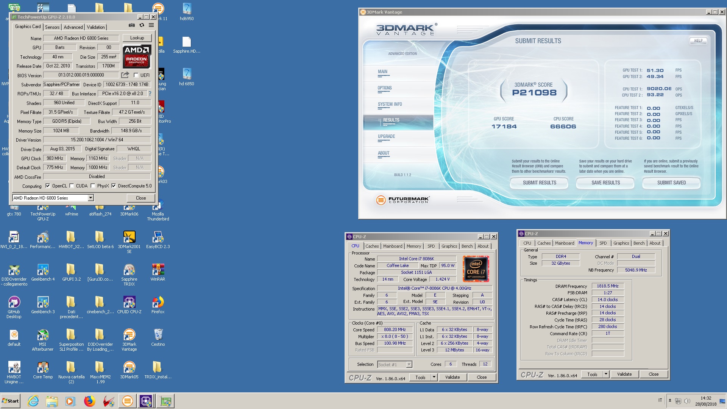Open GPU-Z hamburger menu icon
Screen dimensions: 727x409
(x=151, y=25)
